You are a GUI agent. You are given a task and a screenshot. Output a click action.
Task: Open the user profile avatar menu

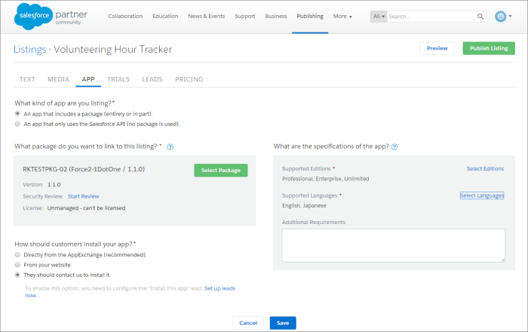coord(500,16)
